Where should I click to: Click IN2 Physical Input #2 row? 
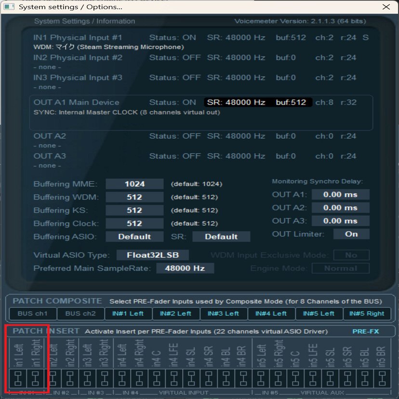point(195,58)
